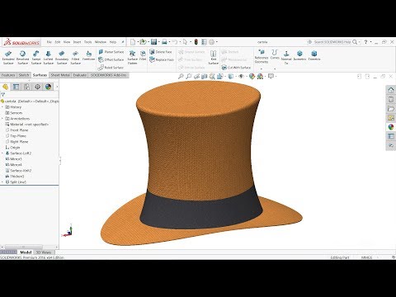
Task: Select the Filled Surface tool
Action: pyautogui.click(x=75, y=57)
